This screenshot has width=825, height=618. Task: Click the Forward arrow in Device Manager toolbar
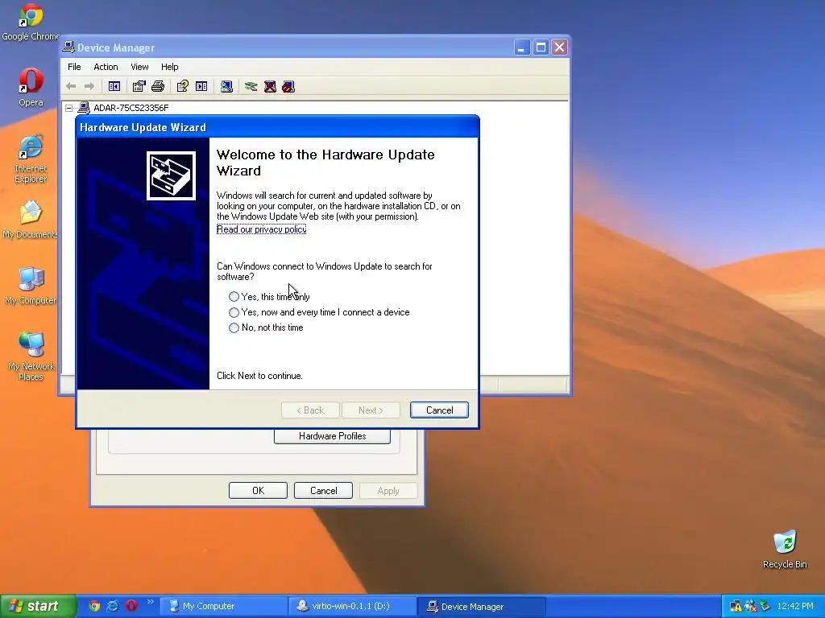pyautogui.click(x=89, y=86)
